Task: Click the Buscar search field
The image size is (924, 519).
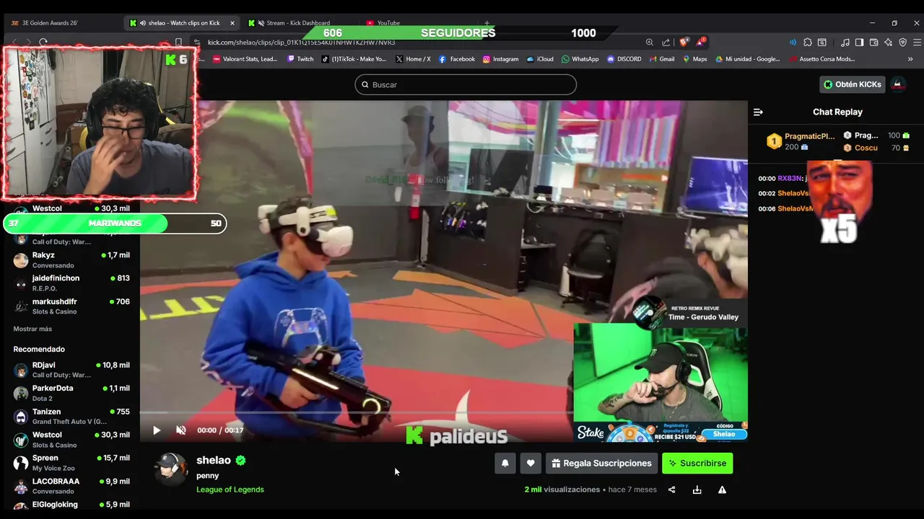Action: [466, 84]
